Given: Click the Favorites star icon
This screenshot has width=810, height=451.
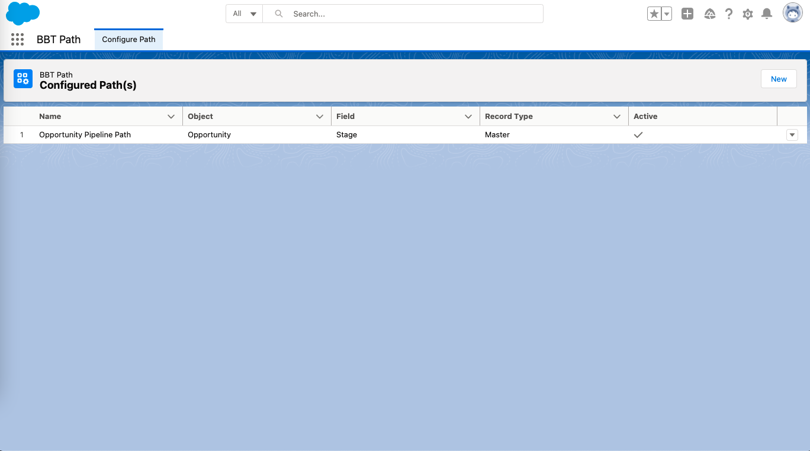Looking at the screenshot, I should coord(654,14).
